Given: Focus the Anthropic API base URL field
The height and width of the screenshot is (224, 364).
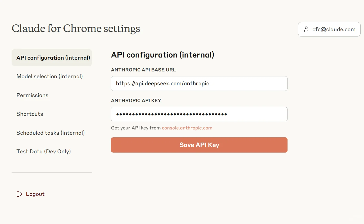Looking at the screenshot, I should (x=199, y=84).
